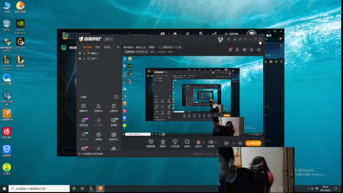Open Task View on the taskbar
Image resolution: width=343 pixels, height=193 pixels.
click(x=82, y=188)
